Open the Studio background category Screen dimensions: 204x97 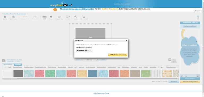pos(10,67)
